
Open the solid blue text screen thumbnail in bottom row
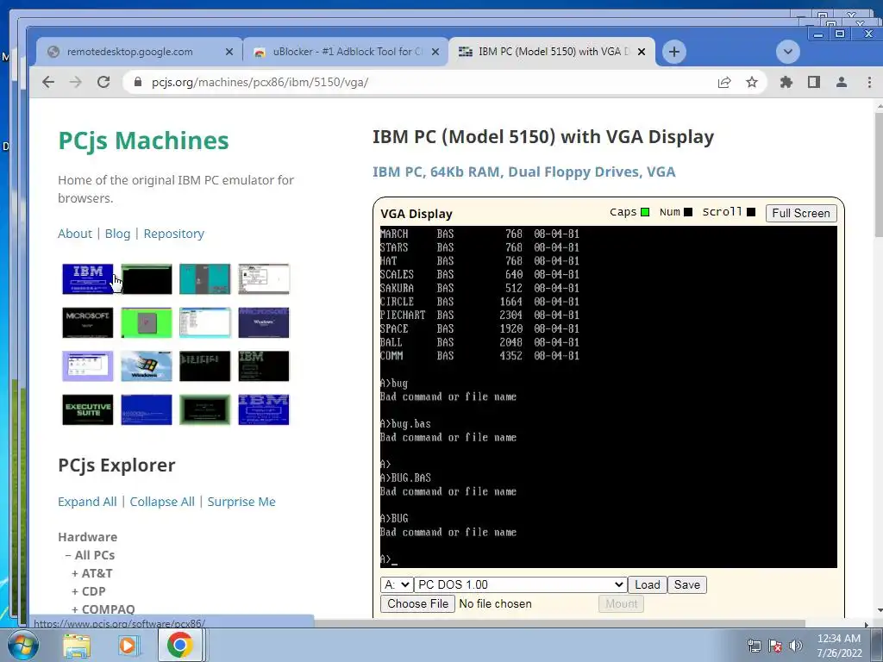[147, 409]
